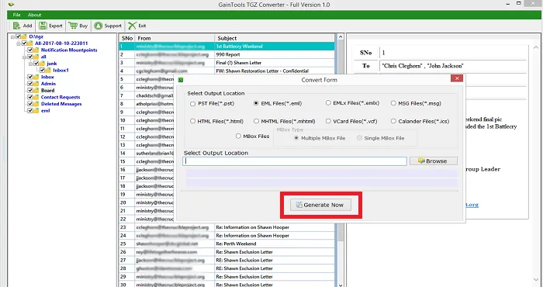Click the Deleted Messages folder icon
This screenshot has height=287, width=543.
36,104
